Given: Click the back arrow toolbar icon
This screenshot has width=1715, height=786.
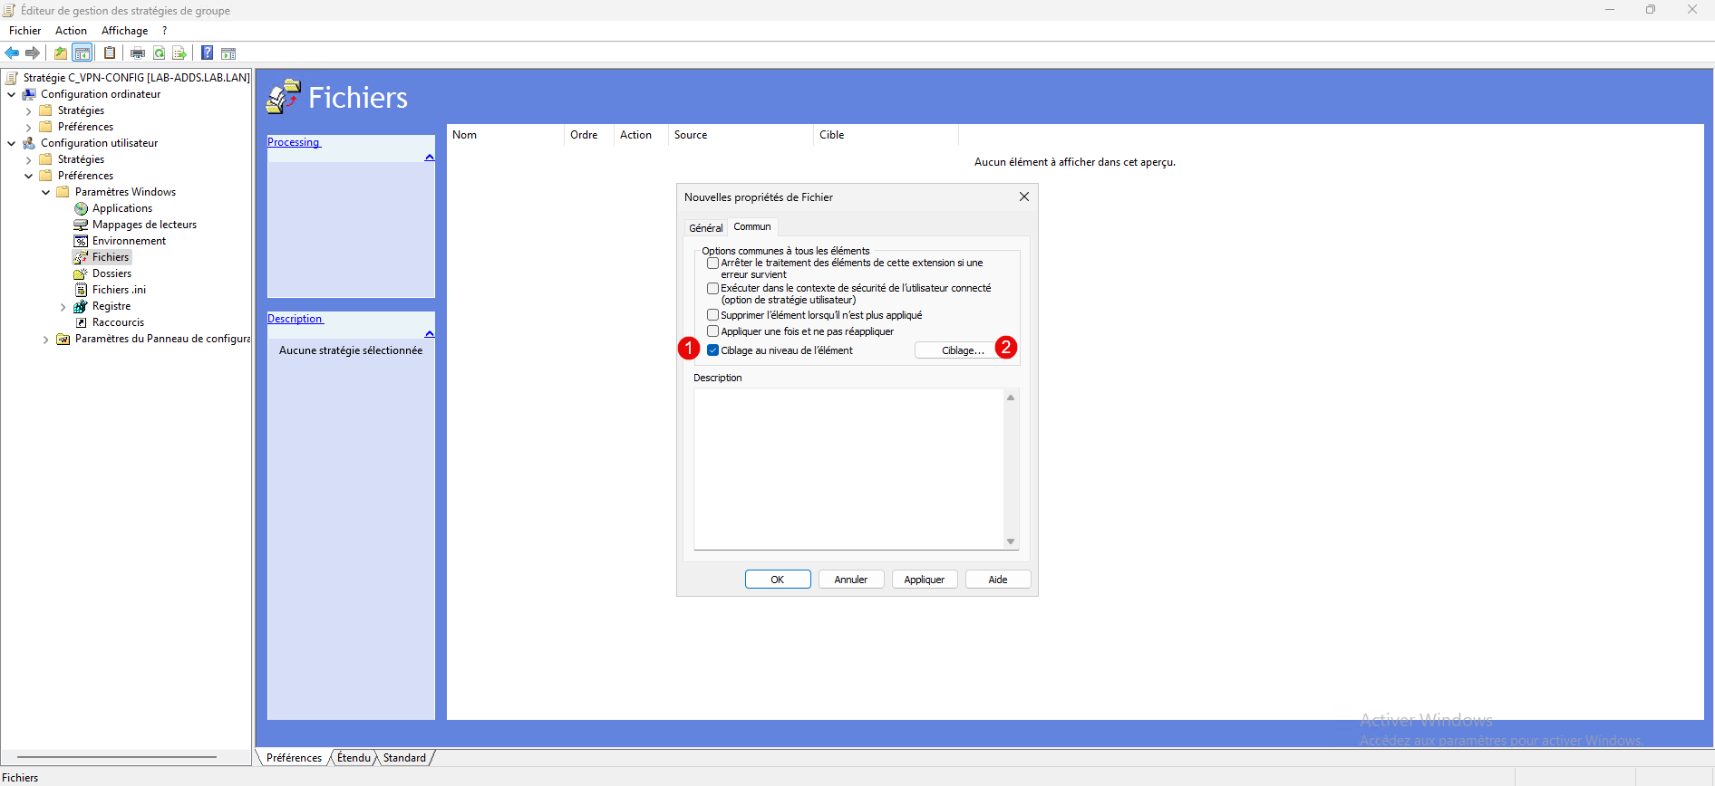Looking at the screenshot, I should tap(12, 53).
